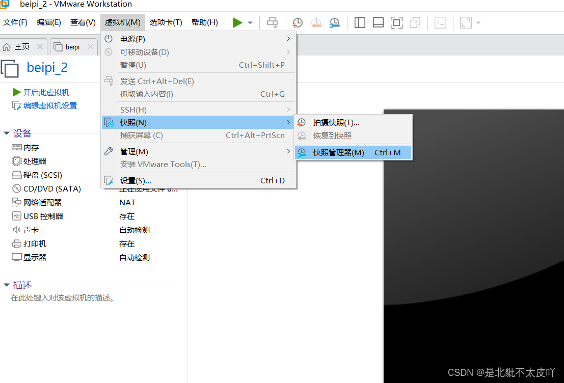The image size is (564, 383).
Task: Open the snapshot manager toolbar icon
Action: [335, 22]
